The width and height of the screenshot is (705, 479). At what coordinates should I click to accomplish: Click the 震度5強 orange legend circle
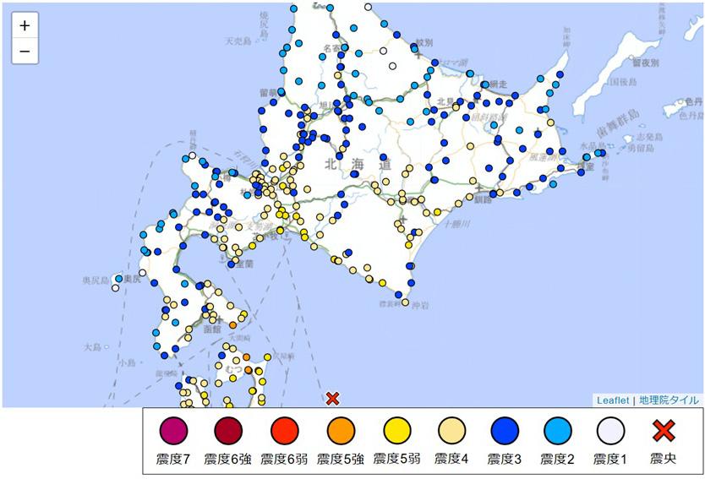(342, 431)
